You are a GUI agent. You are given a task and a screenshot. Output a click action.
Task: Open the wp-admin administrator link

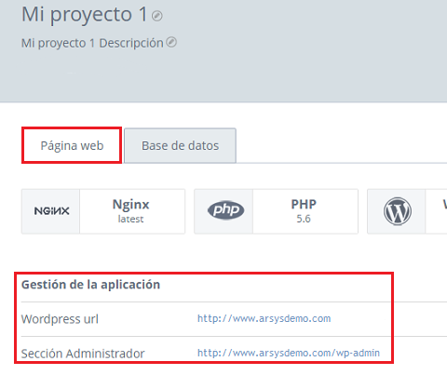point(289,353)
